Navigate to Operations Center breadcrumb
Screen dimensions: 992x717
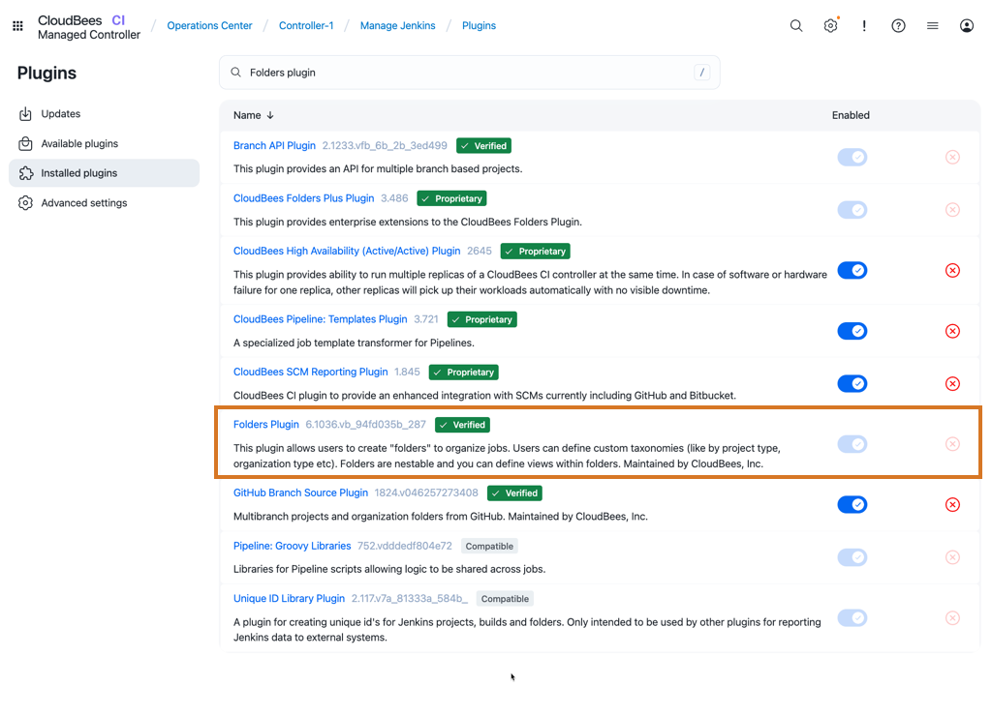[209, 26]
